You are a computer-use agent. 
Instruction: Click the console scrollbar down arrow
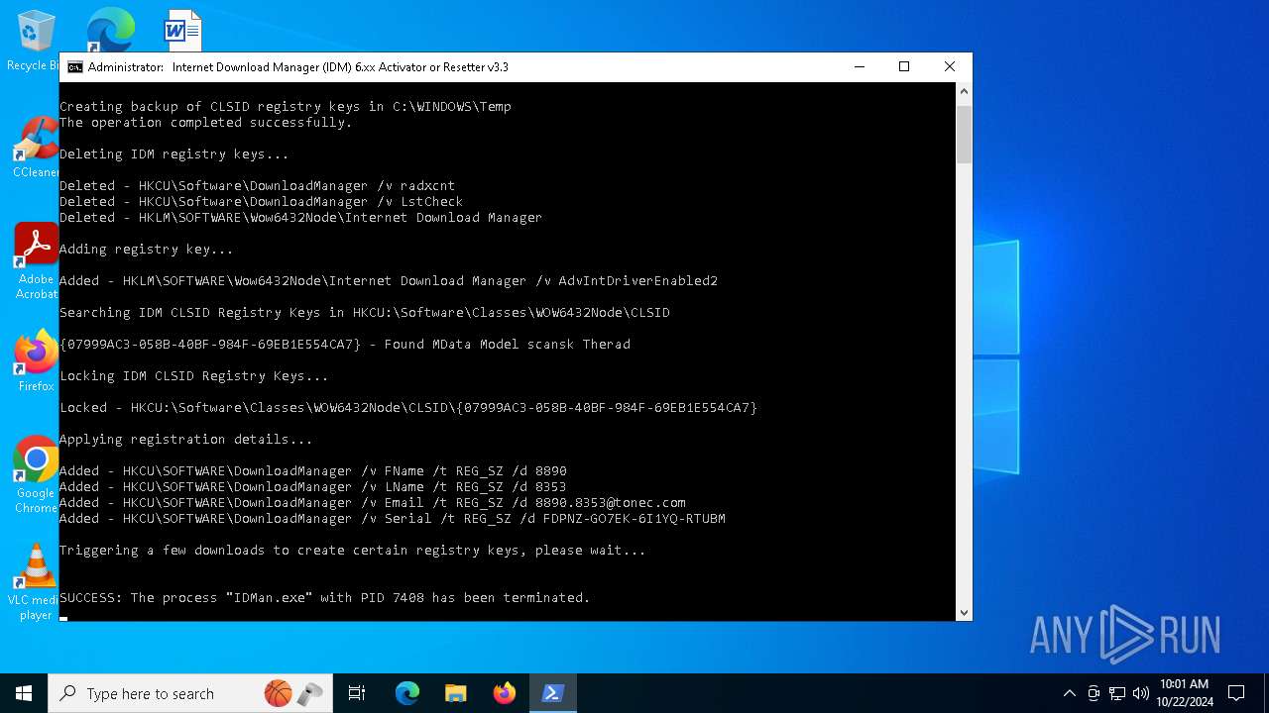(x=964, y=613)
